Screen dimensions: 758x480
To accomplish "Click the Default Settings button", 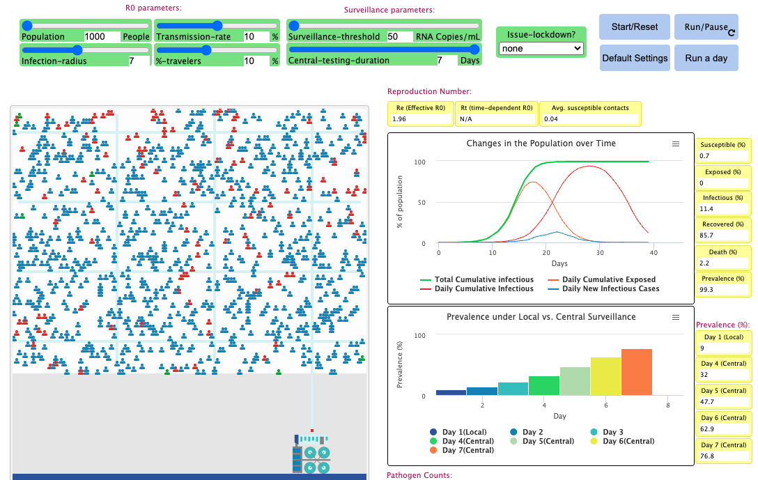I will [x=634, y=58].
